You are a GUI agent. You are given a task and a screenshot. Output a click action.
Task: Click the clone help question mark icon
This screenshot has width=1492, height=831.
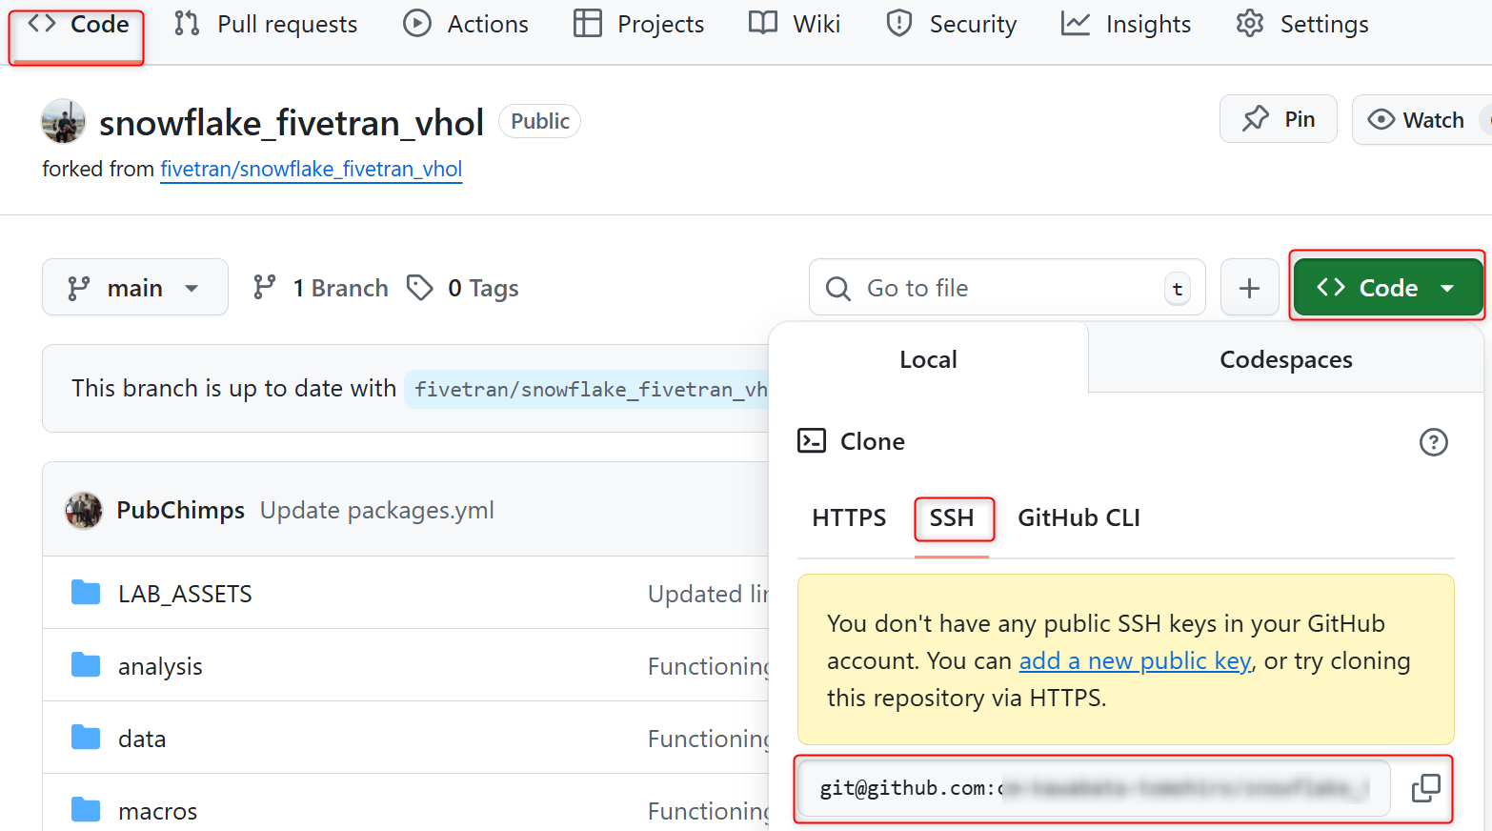tap(1433, 441)
